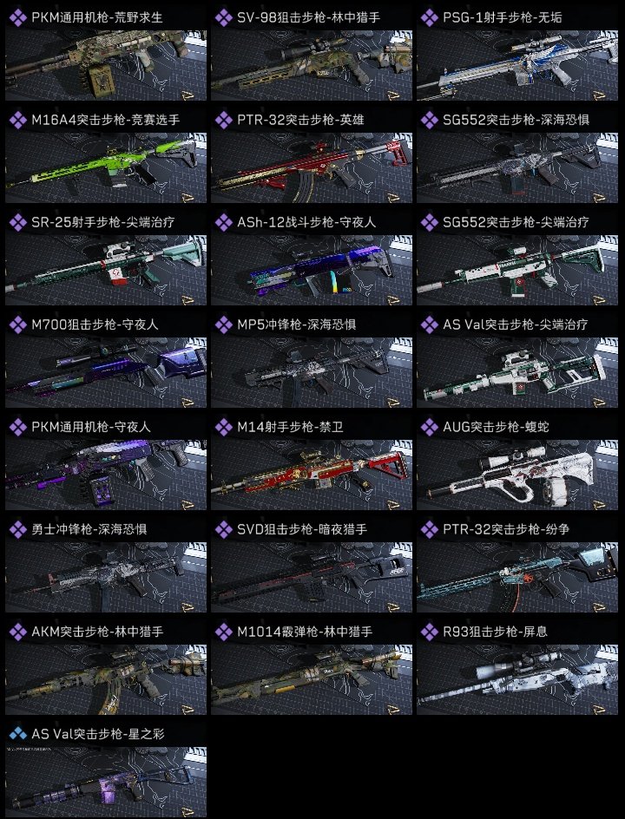Viewport: 625px width, 819px height.
Task: Open the ASh-12战斗步枪-守夜人 skin thumbnail
Action: tap(312, 270)
